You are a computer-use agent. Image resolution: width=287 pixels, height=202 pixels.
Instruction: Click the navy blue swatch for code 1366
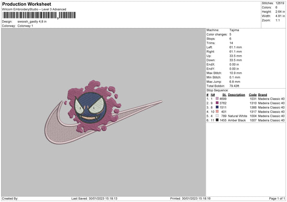pos(217,107)
